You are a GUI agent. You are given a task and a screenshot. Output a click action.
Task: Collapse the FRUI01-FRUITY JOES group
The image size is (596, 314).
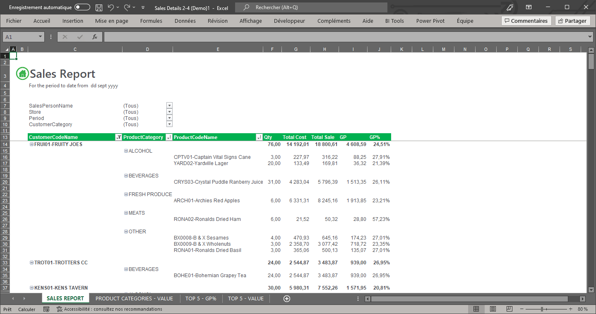coord(31,144)
